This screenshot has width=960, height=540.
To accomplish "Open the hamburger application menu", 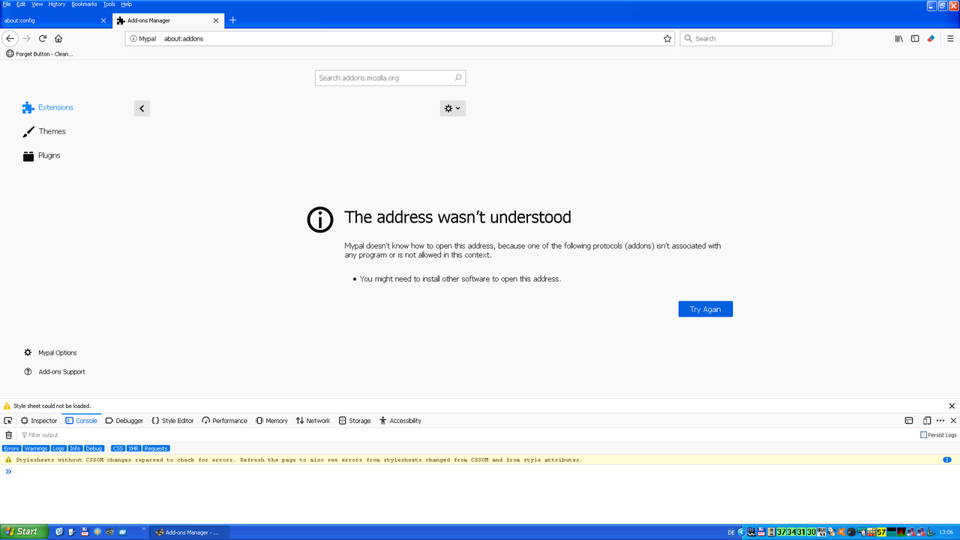I will pyautogui.click(x=950, y=38).
